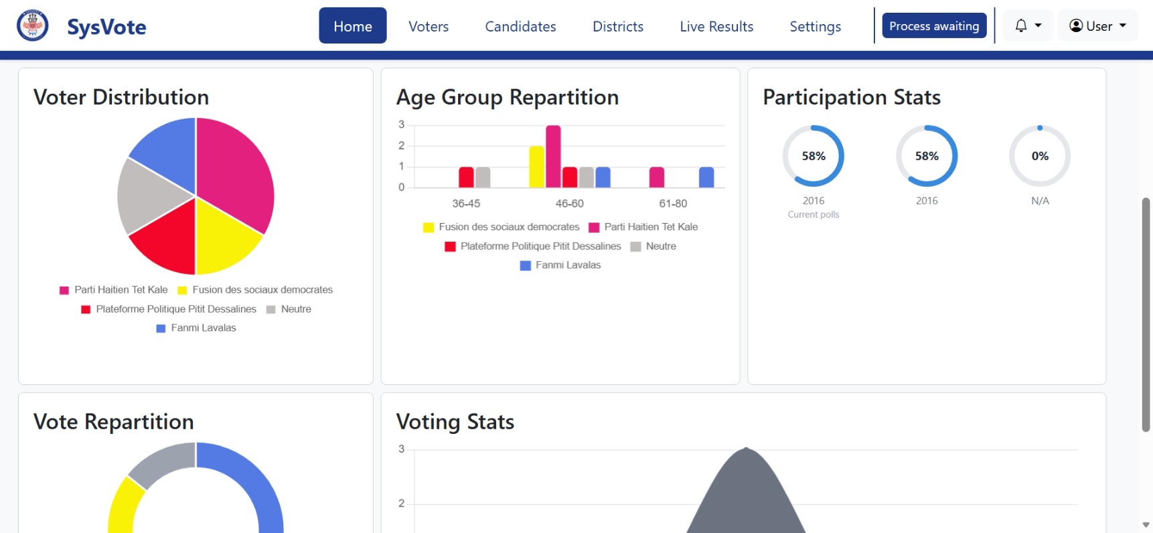
Task: Click the Voting Stats chart peak
Action: [x=746, y=449]
